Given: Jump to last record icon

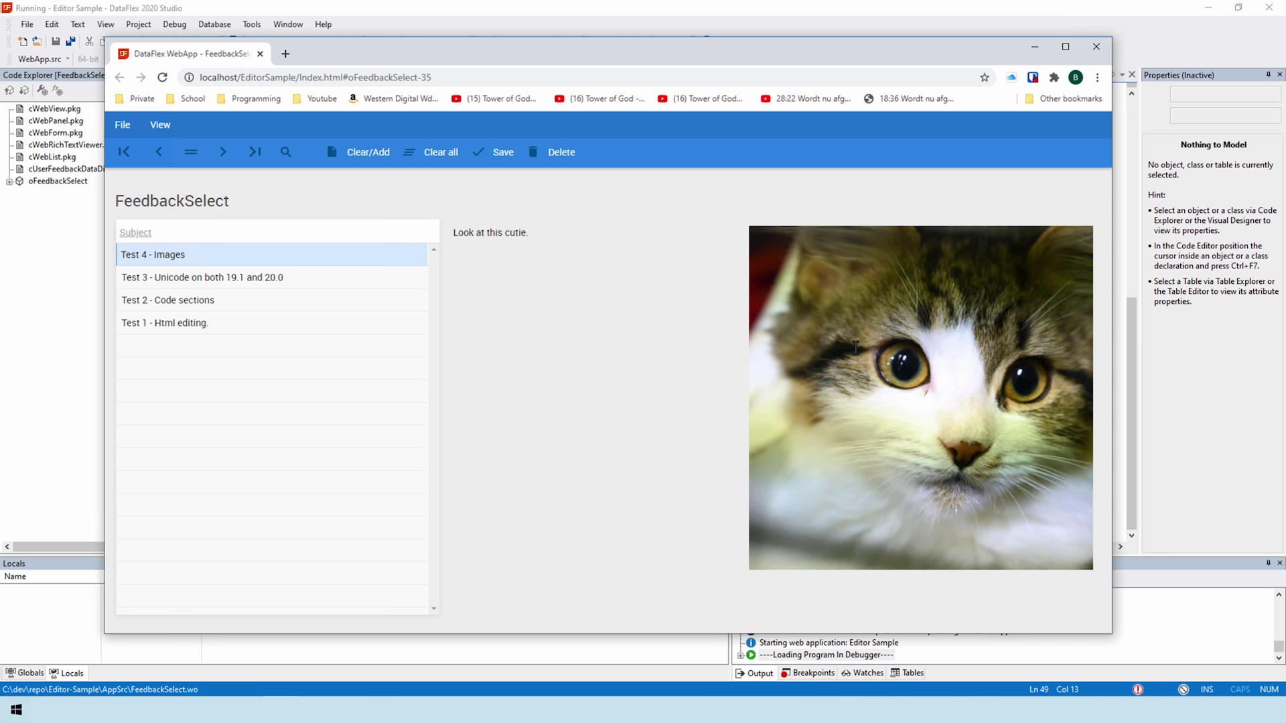Looking at the screenshot, I should pyautogui.click(x=255, y=152).
